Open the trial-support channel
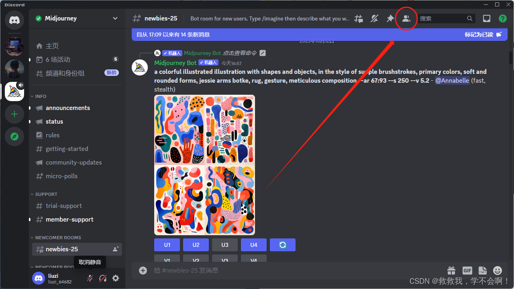 point(77,206)
